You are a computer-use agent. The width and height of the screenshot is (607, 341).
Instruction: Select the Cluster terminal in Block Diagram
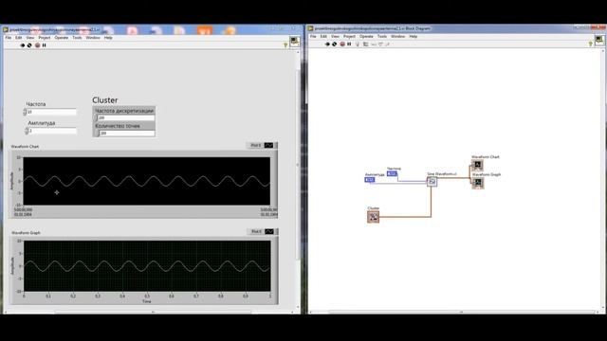373,217
